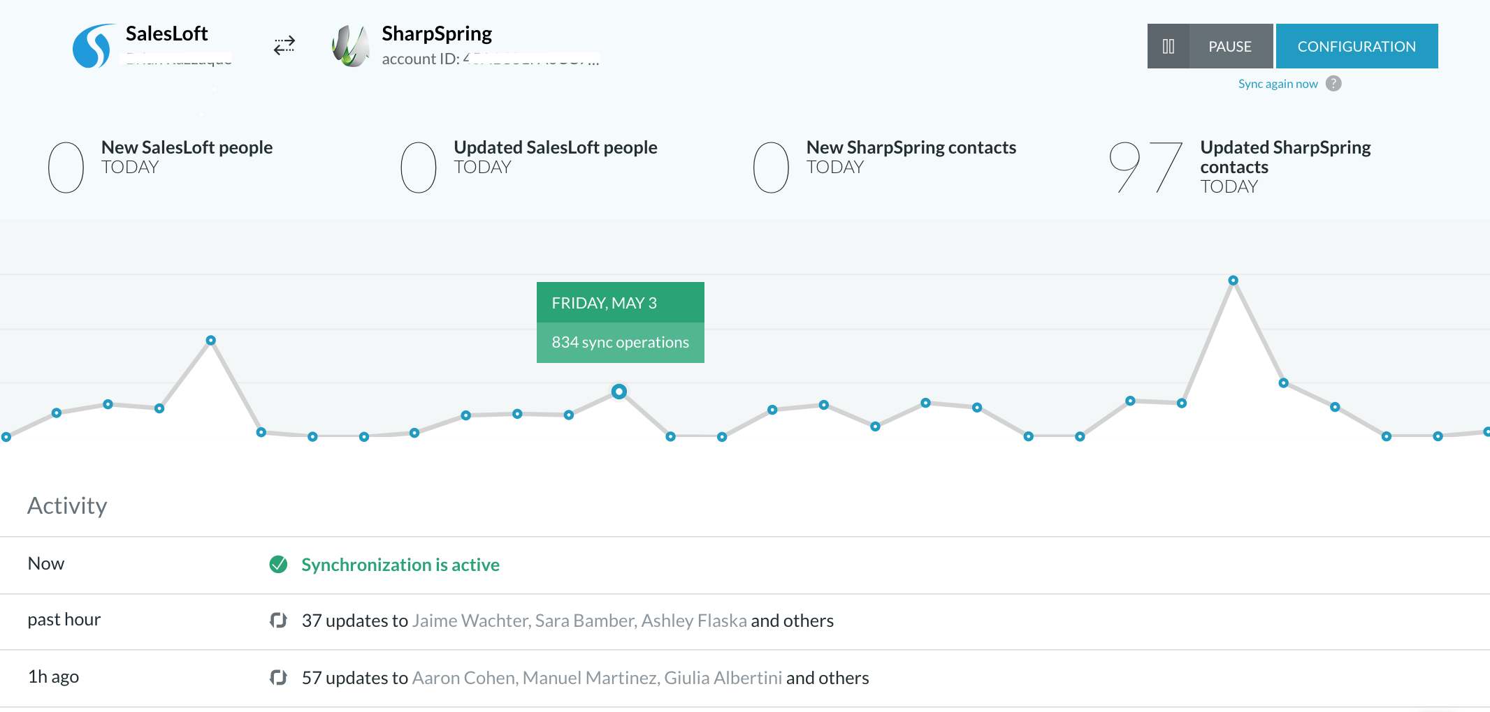This screenshot has height=712, width=1490.
Task: Open contact Giulia Albertini
Action: coord(723,678)
